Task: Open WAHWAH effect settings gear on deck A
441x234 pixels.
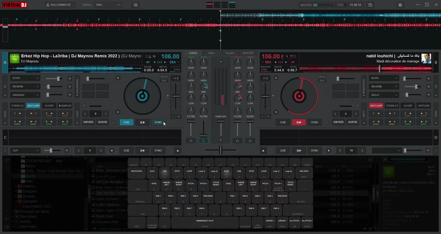Action: tap(70, 95)
